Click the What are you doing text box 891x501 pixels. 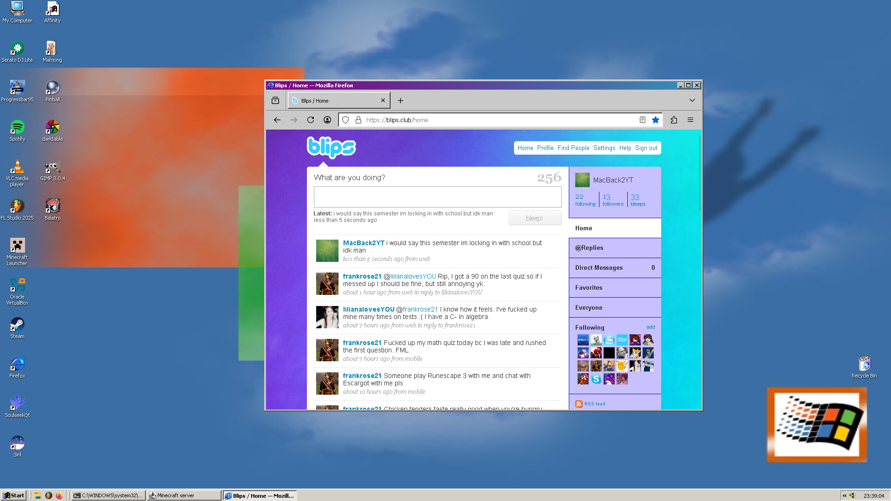437,197
